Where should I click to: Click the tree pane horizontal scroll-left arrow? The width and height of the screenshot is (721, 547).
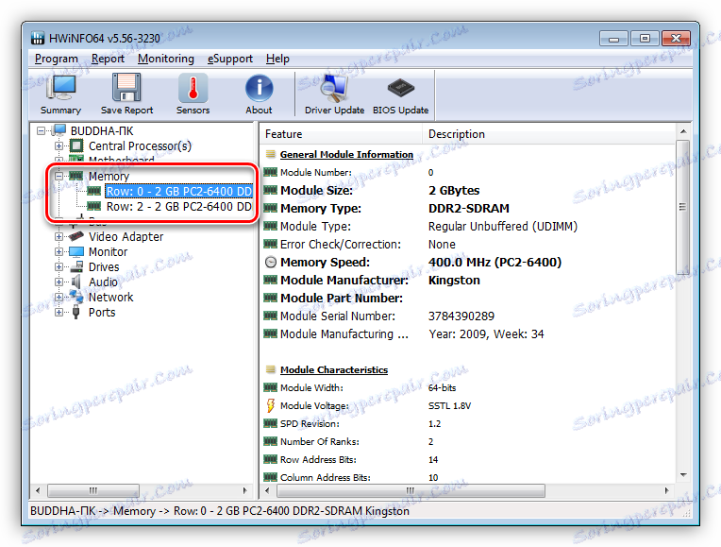point(38,490)
